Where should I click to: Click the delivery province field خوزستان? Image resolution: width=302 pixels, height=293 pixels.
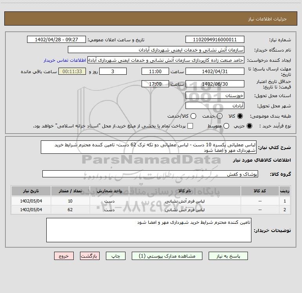215,96
